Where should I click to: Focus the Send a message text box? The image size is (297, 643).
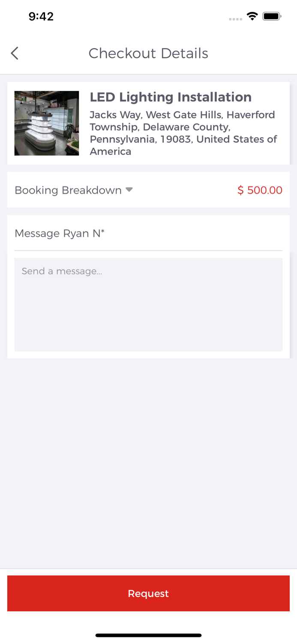[148, 304]
